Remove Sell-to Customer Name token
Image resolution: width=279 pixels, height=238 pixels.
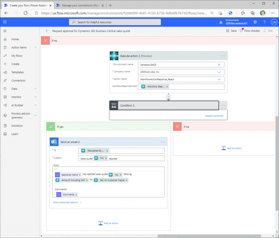coord(126,180)
